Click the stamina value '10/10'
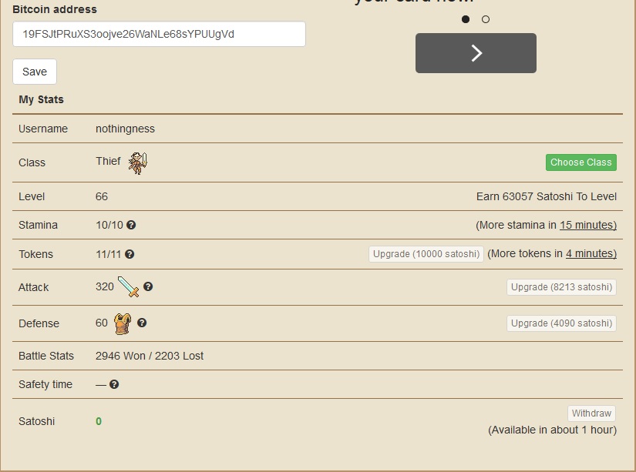The image size is (636, 472). coord(109,225)
